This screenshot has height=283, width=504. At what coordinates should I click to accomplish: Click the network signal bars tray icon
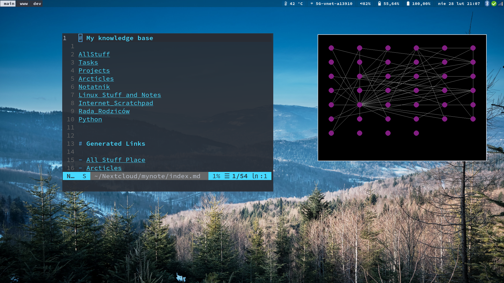click(x=500, y=4)
